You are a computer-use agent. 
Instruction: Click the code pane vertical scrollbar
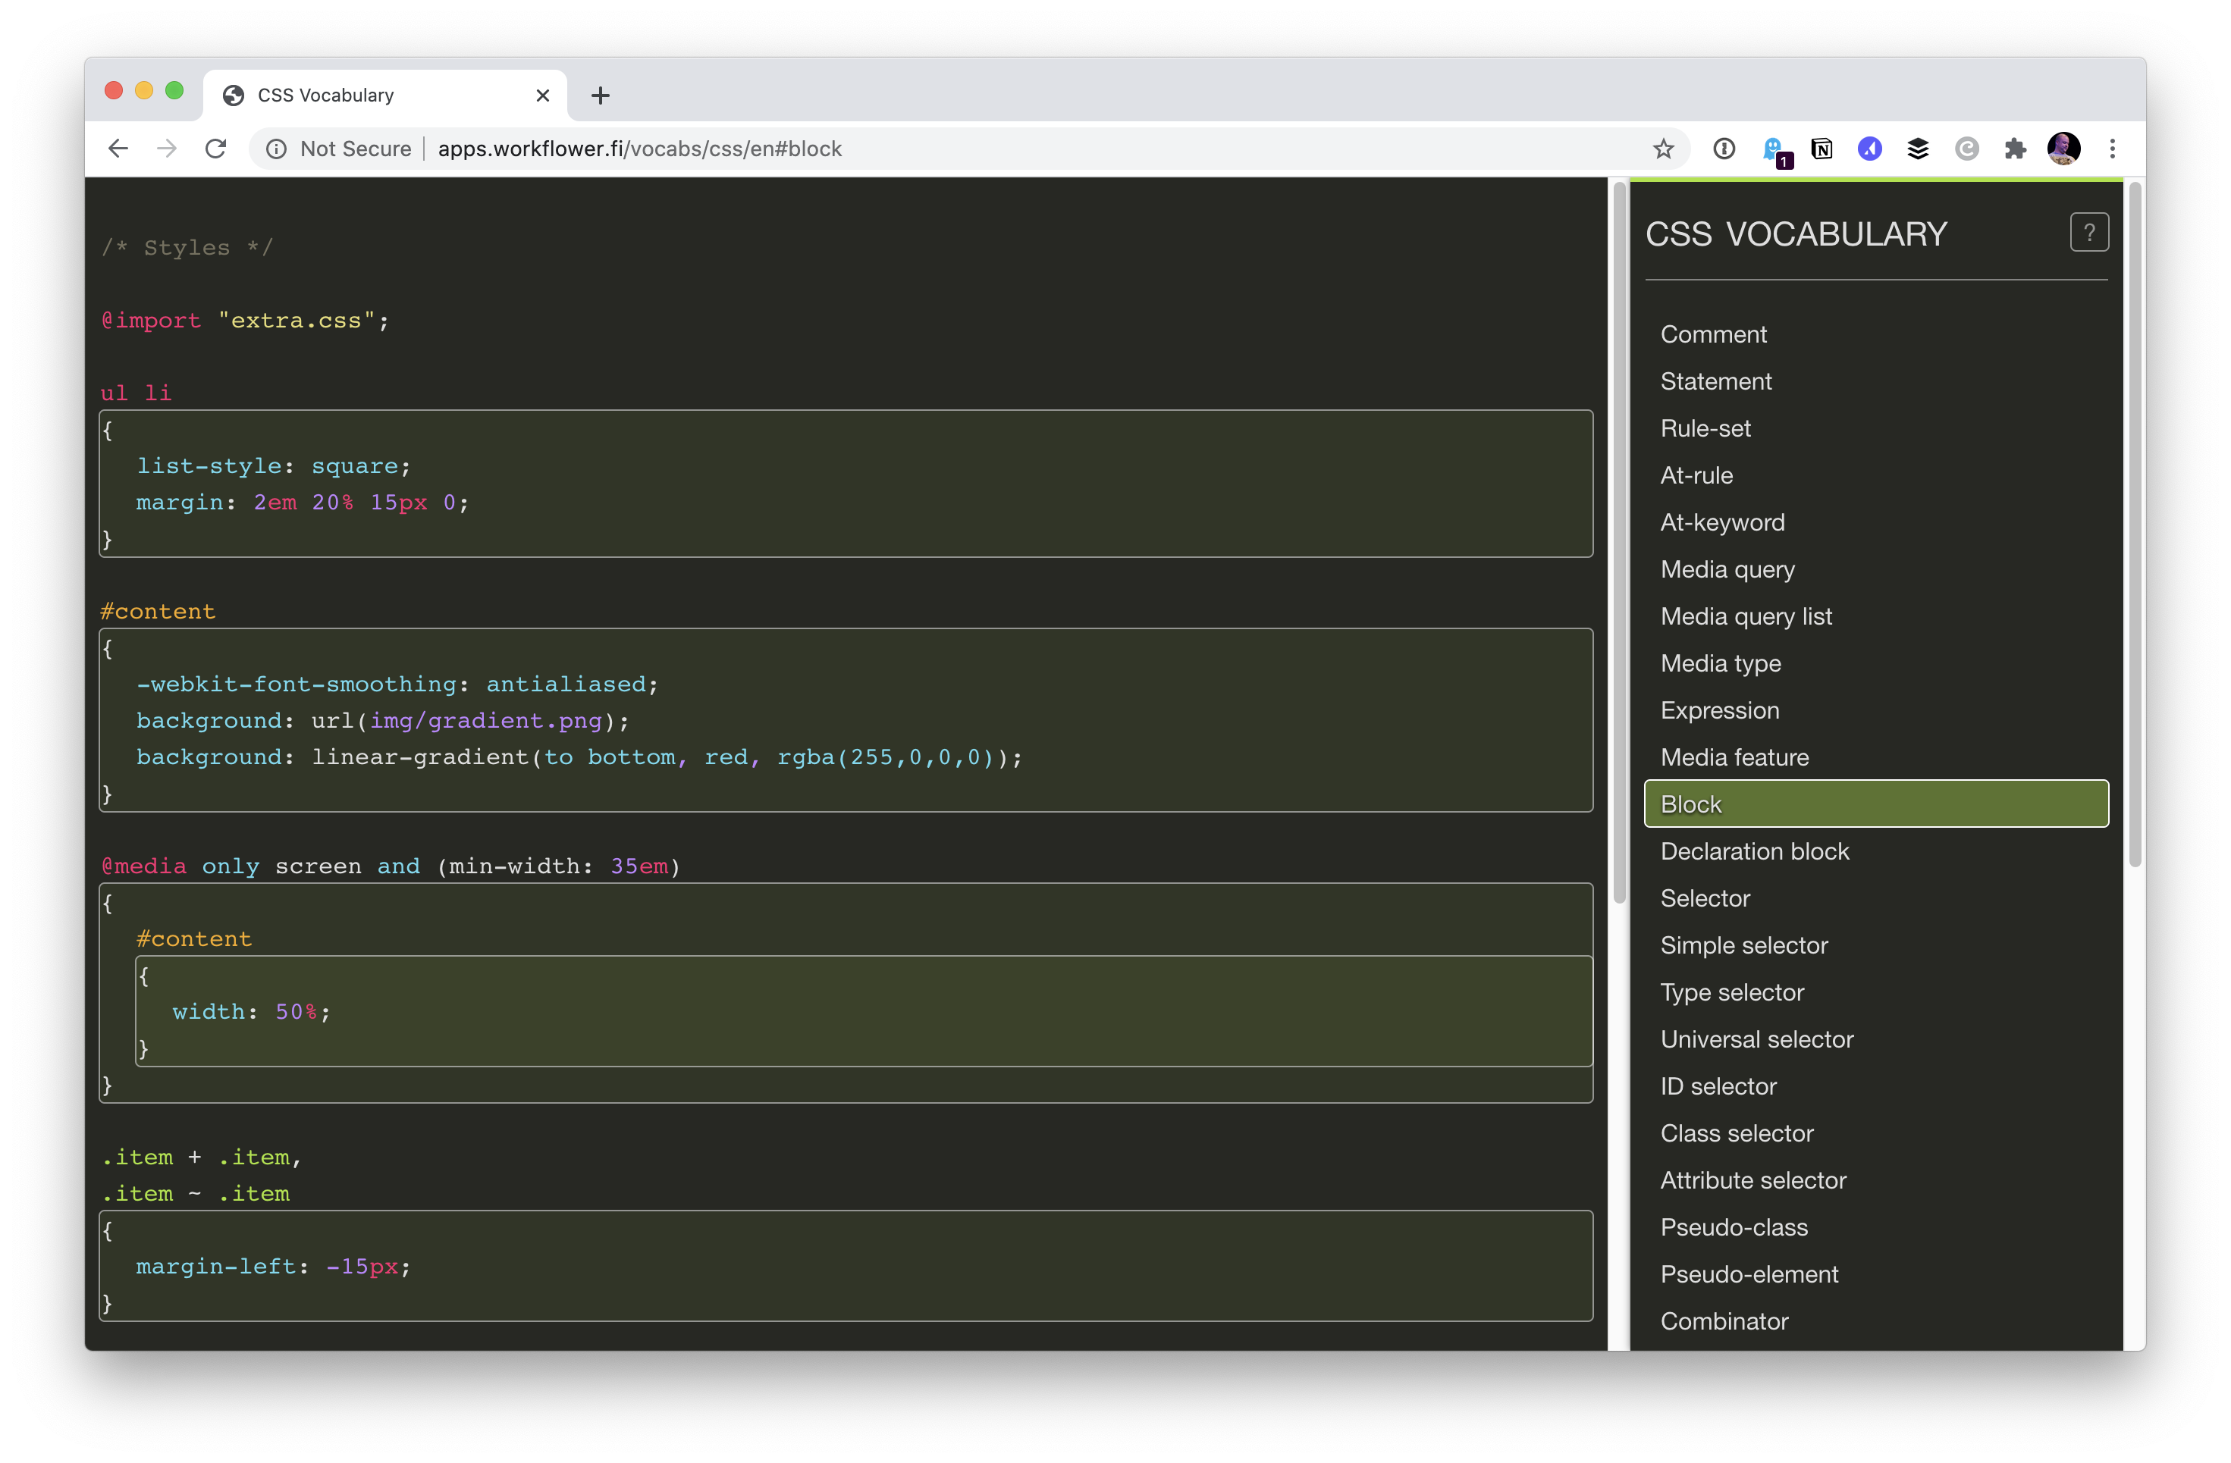click(x=1619, y=544)
